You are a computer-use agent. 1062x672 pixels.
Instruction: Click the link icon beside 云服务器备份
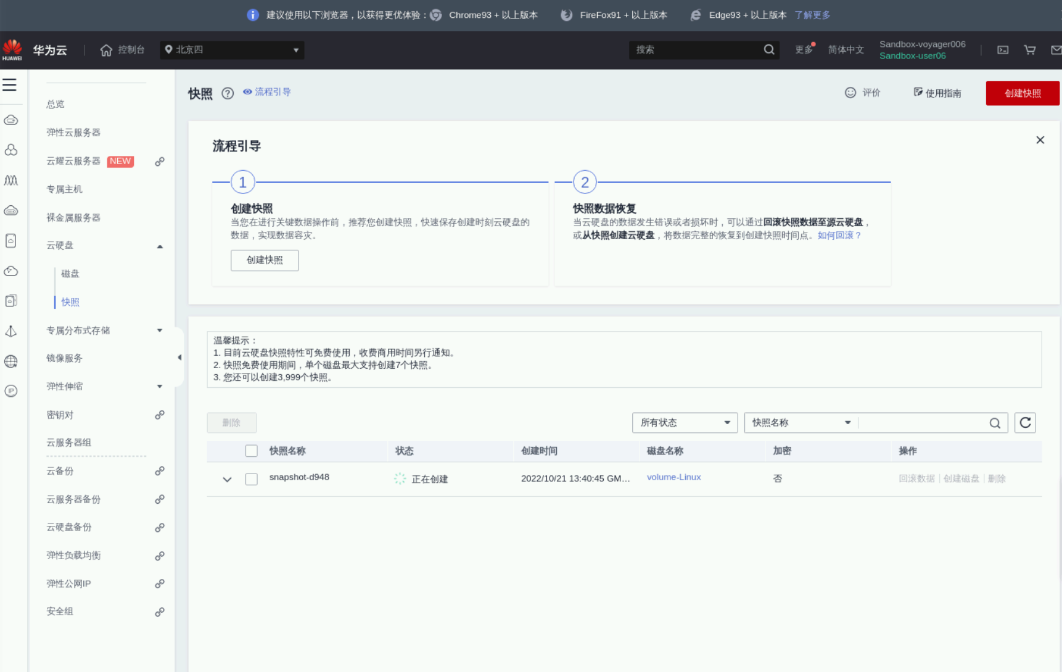(x=160, y=499)
